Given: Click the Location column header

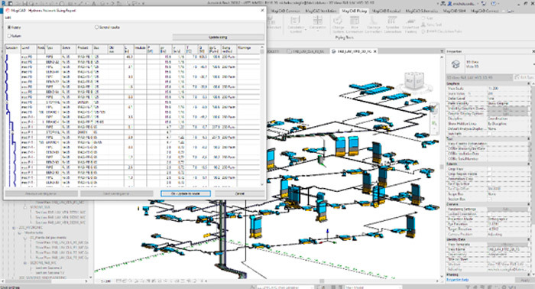Looking at the screenshot, I should coord(12,50).
